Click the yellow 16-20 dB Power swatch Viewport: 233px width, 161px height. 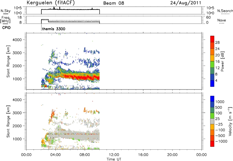212,58
